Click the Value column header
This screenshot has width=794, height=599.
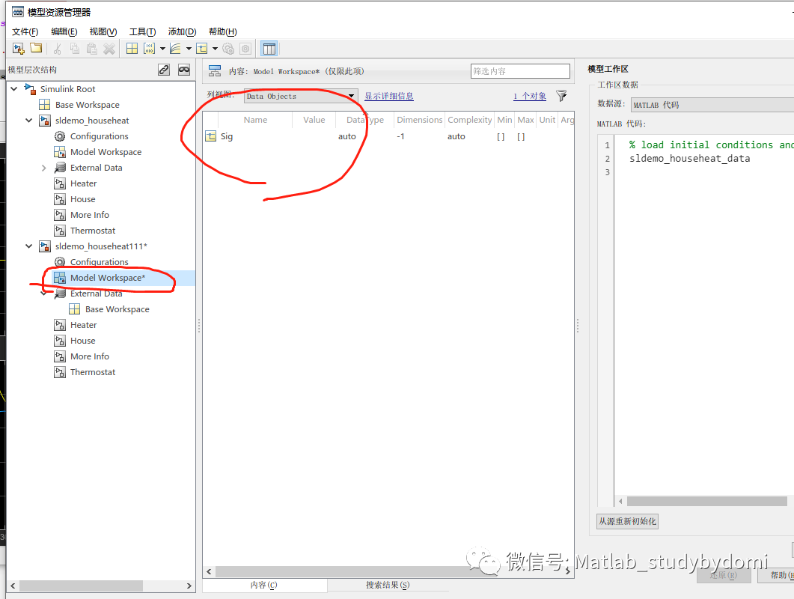[x=314, y=120]
